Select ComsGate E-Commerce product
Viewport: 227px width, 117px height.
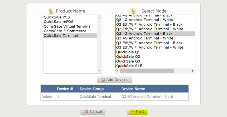[65, 31]
